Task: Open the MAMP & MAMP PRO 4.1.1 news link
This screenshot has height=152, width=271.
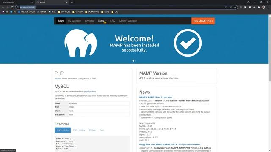Action: coord(155,98)
